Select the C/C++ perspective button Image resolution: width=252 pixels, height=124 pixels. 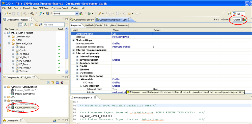point(239,14)
